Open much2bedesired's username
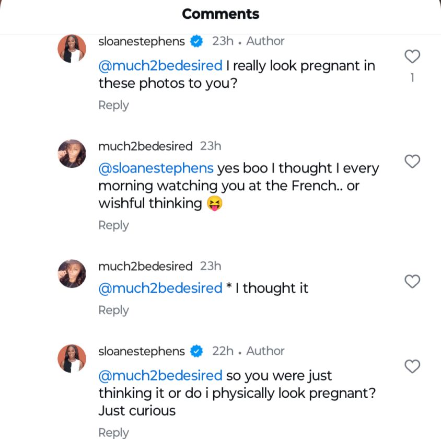The image size is (441, 439). click(x=145, y=146)
